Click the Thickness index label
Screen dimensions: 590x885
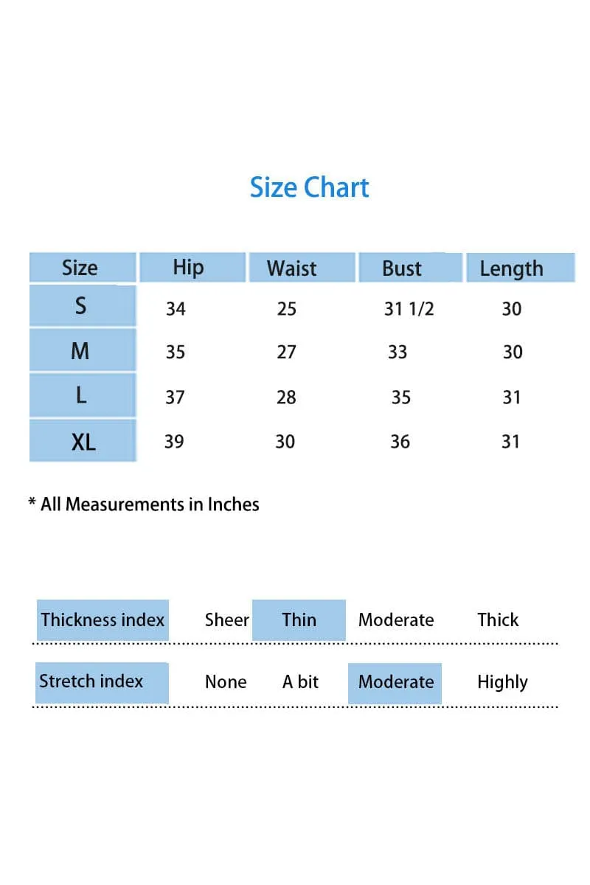pos(103,619)
